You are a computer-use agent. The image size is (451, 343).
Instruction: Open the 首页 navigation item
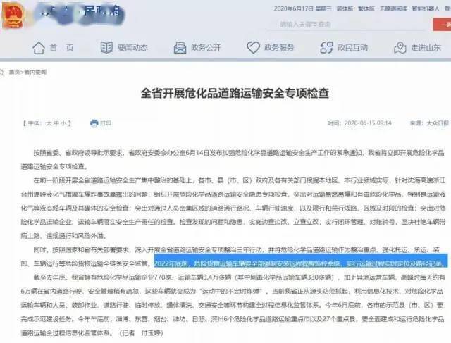click(x=62, y=48)
